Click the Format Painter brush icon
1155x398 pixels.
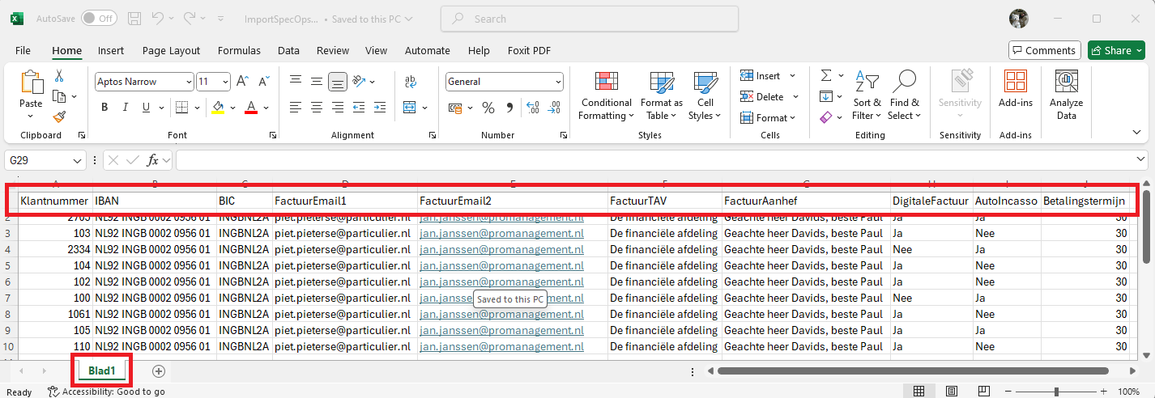(x=59, y=116)
